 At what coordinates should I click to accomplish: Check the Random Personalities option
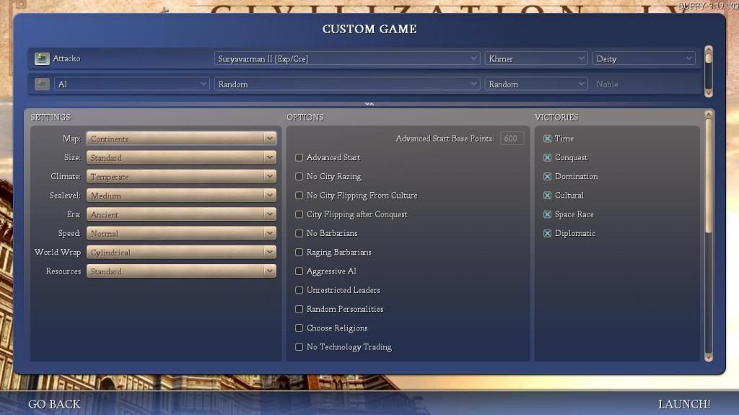[x=299, y=309]
